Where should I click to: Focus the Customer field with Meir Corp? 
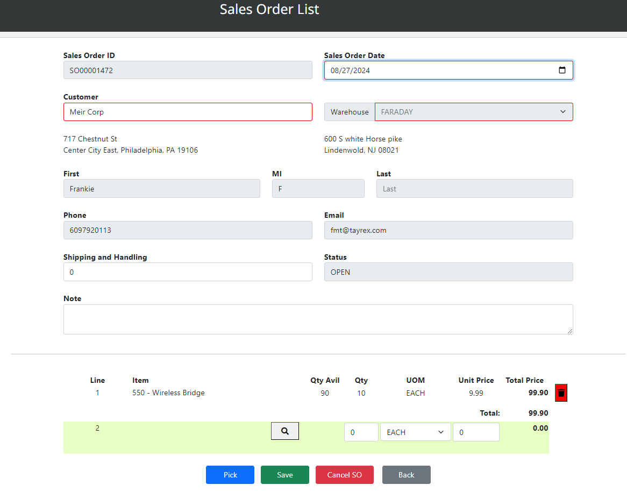188,112
